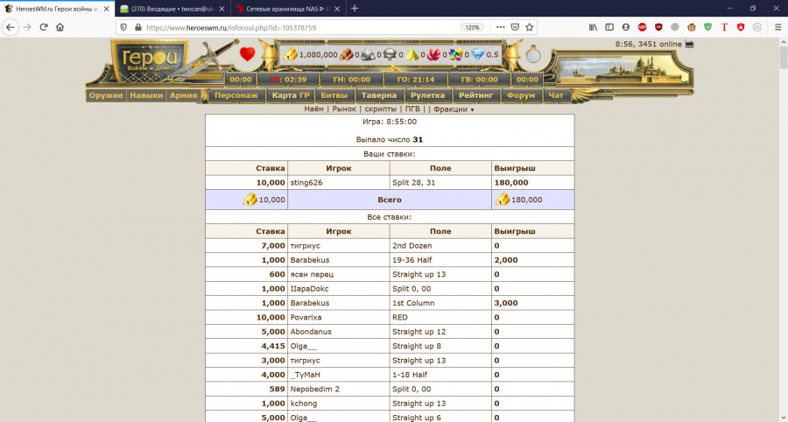Click the URL address bar
The height and width of the screenshot is (422, 788).
298,27
